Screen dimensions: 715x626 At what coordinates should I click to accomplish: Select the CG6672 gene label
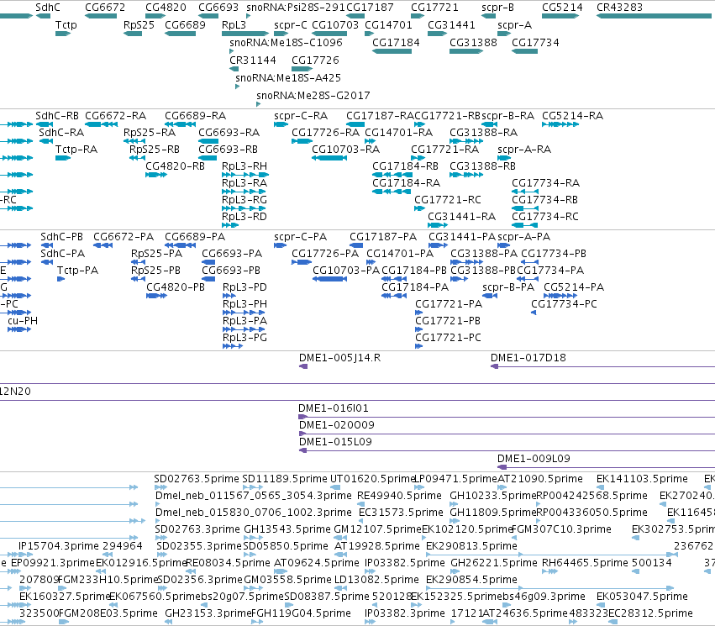click(105, 8)
